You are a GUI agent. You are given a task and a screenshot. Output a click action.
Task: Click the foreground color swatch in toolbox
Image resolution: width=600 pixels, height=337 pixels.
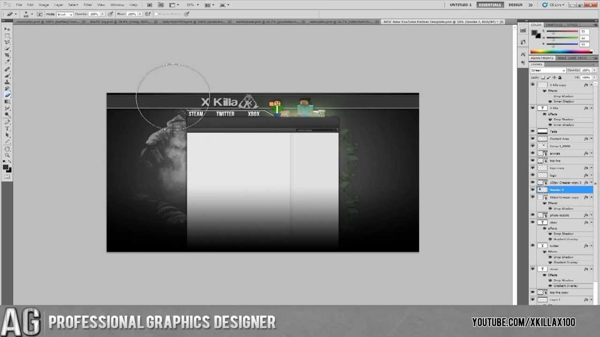pos(6,167)
